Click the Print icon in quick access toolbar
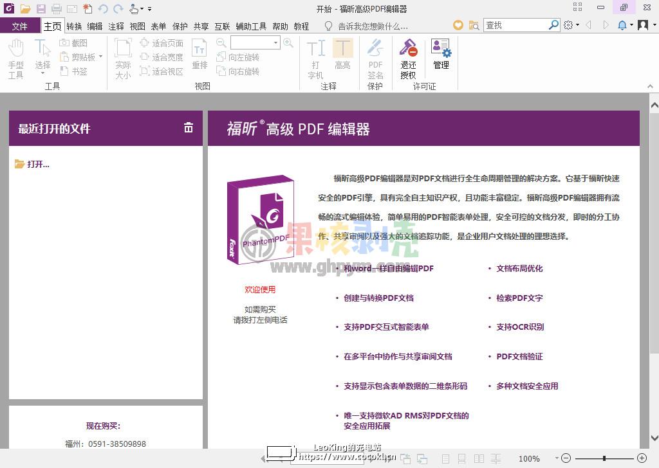This screenshot has width=659, height=468. click(57, 8)
